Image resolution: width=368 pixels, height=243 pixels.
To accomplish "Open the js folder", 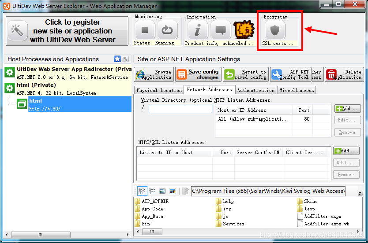I will (x=222, y=216).
